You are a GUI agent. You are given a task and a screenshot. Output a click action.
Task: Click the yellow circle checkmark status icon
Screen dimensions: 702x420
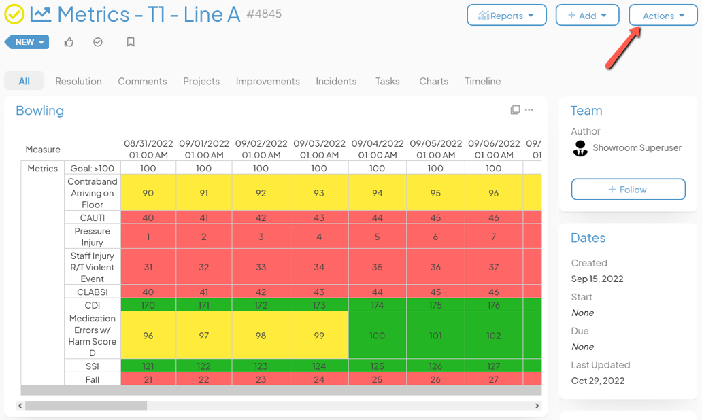pos(14,14)
